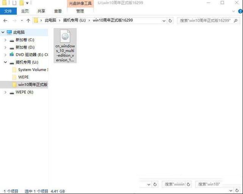
Task: Open recent locations dropdown arrow
Action: (22, 20)
